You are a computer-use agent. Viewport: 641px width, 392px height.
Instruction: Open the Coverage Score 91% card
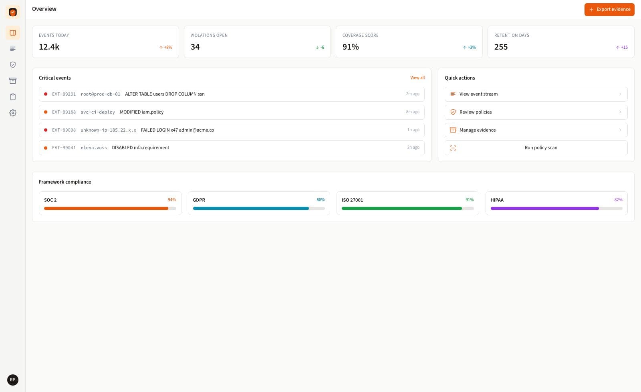click(x=409, y=42)
